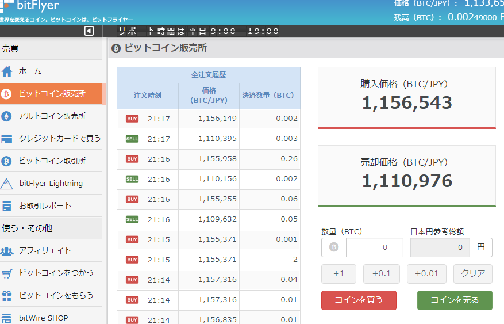
Task: Open ビットコインをつかう menu entry
Action: 51,273
